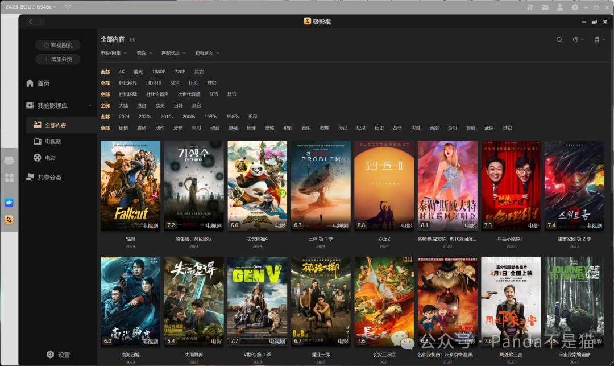The width and height of the screenshot is (614, 366).
Task: Collapse the 筛选 filter panel
Action: (144, 53)
